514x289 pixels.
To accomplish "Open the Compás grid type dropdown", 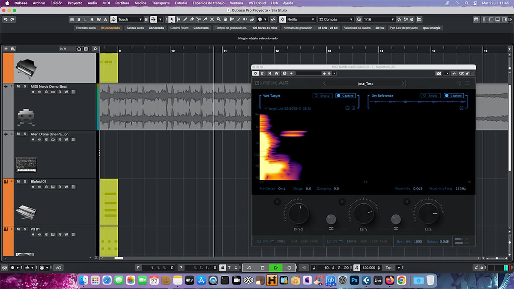I will click(x=351, y=19).
